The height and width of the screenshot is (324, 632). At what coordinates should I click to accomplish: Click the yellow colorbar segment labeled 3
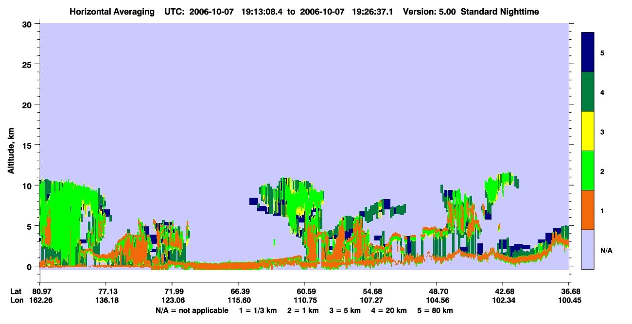click(588, 131)
